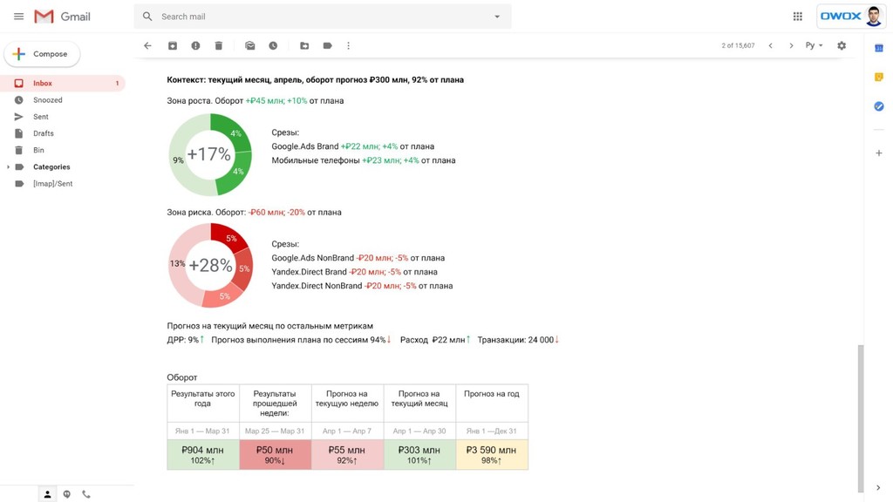
Task: Click the email vertical scrollbar
Action: (861, 418)
